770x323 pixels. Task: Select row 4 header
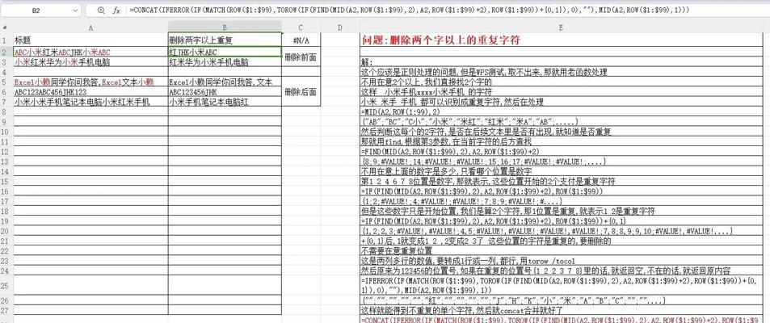pos(4,72)
